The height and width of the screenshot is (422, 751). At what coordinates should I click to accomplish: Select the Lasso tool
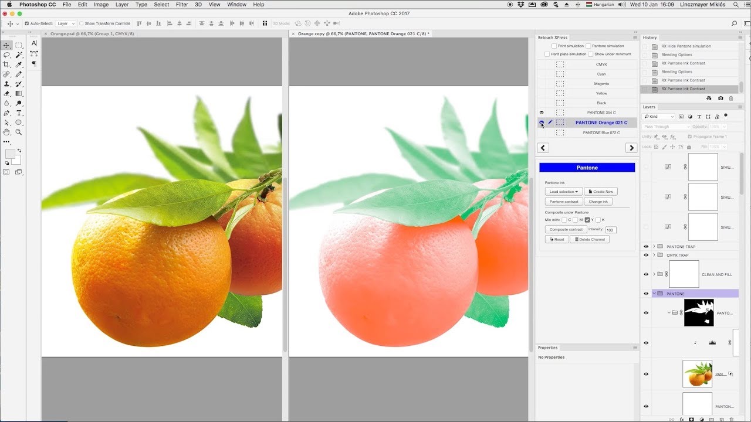(7, 55)
